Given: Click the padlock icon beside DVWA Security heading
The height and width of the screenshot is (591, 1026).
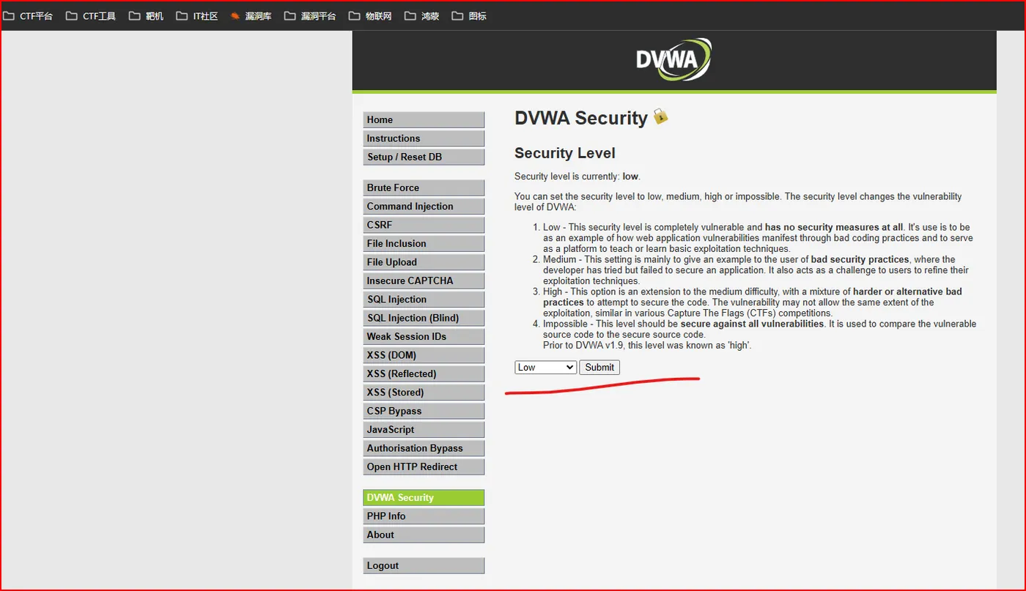Looking at the screenshot, I should pos(661,116).
